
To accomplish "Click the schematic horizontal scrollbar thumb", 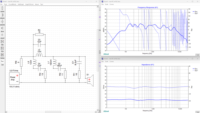I will click(x=53, y=112).
